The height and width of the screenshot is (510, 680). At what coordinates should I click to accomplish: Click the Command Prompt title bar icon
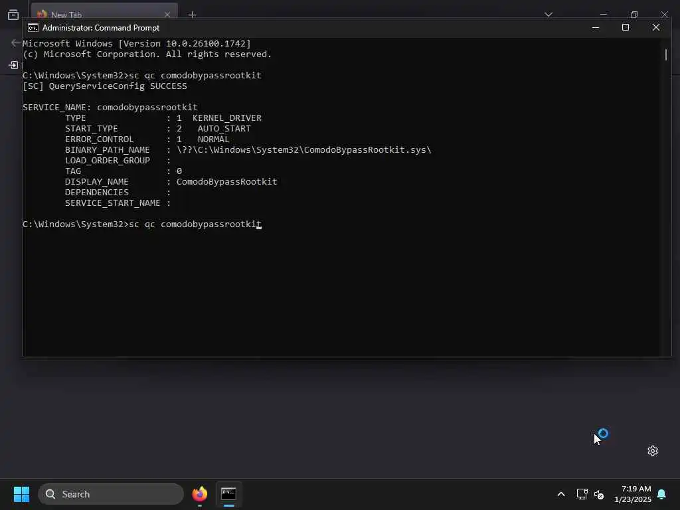click(x=33, y=28)
